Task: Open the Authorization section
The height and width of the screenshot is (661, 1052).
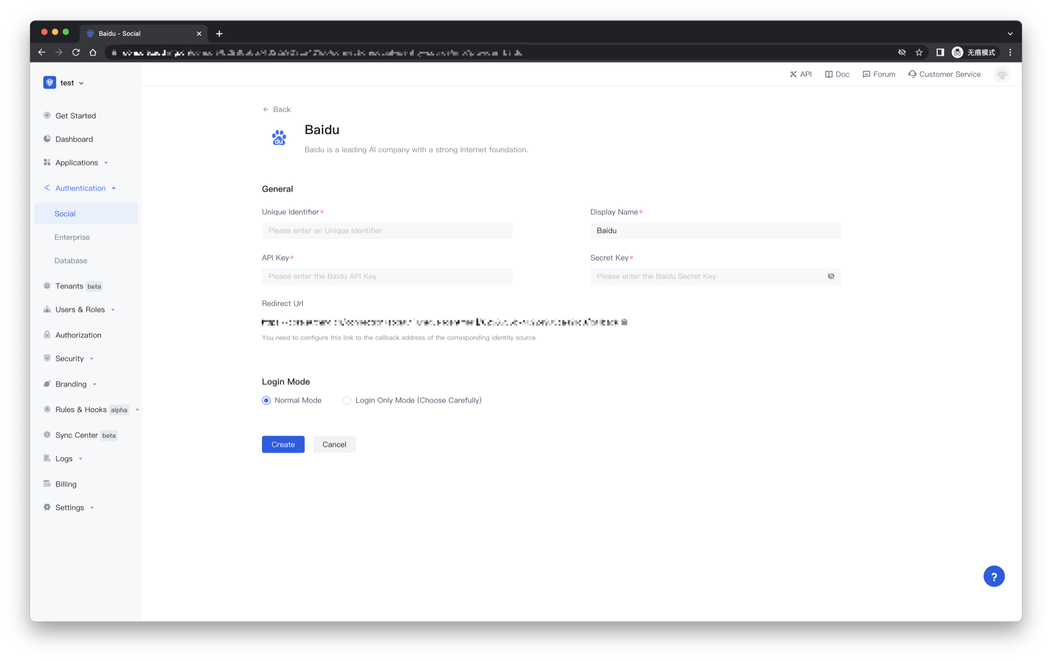Action: pos(78,334)
